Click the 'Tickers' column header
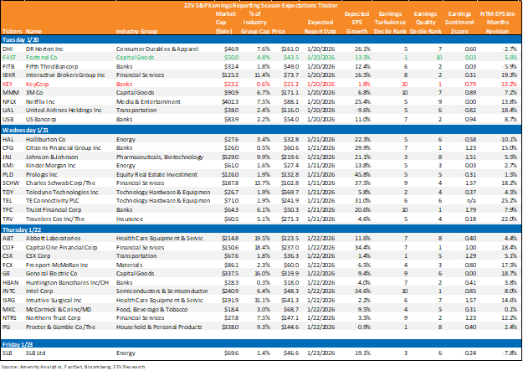The image size is (523, 371). [12, 31]
